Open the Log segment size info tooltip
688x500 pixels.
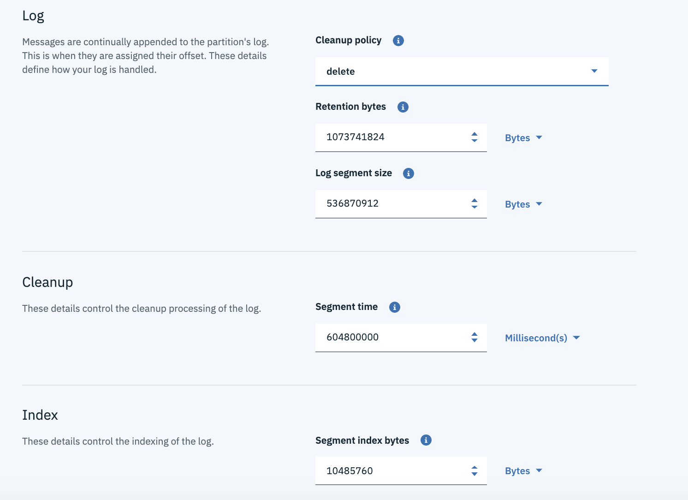(x=409, y=173)
